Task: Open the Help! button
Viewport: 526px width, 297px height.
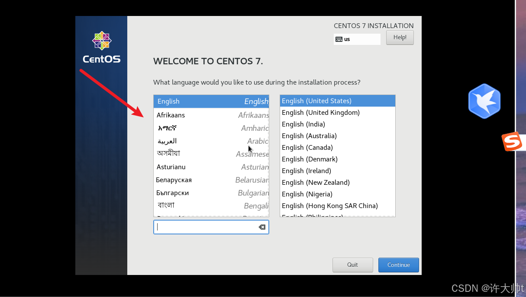Action: (x=400, y=38)
